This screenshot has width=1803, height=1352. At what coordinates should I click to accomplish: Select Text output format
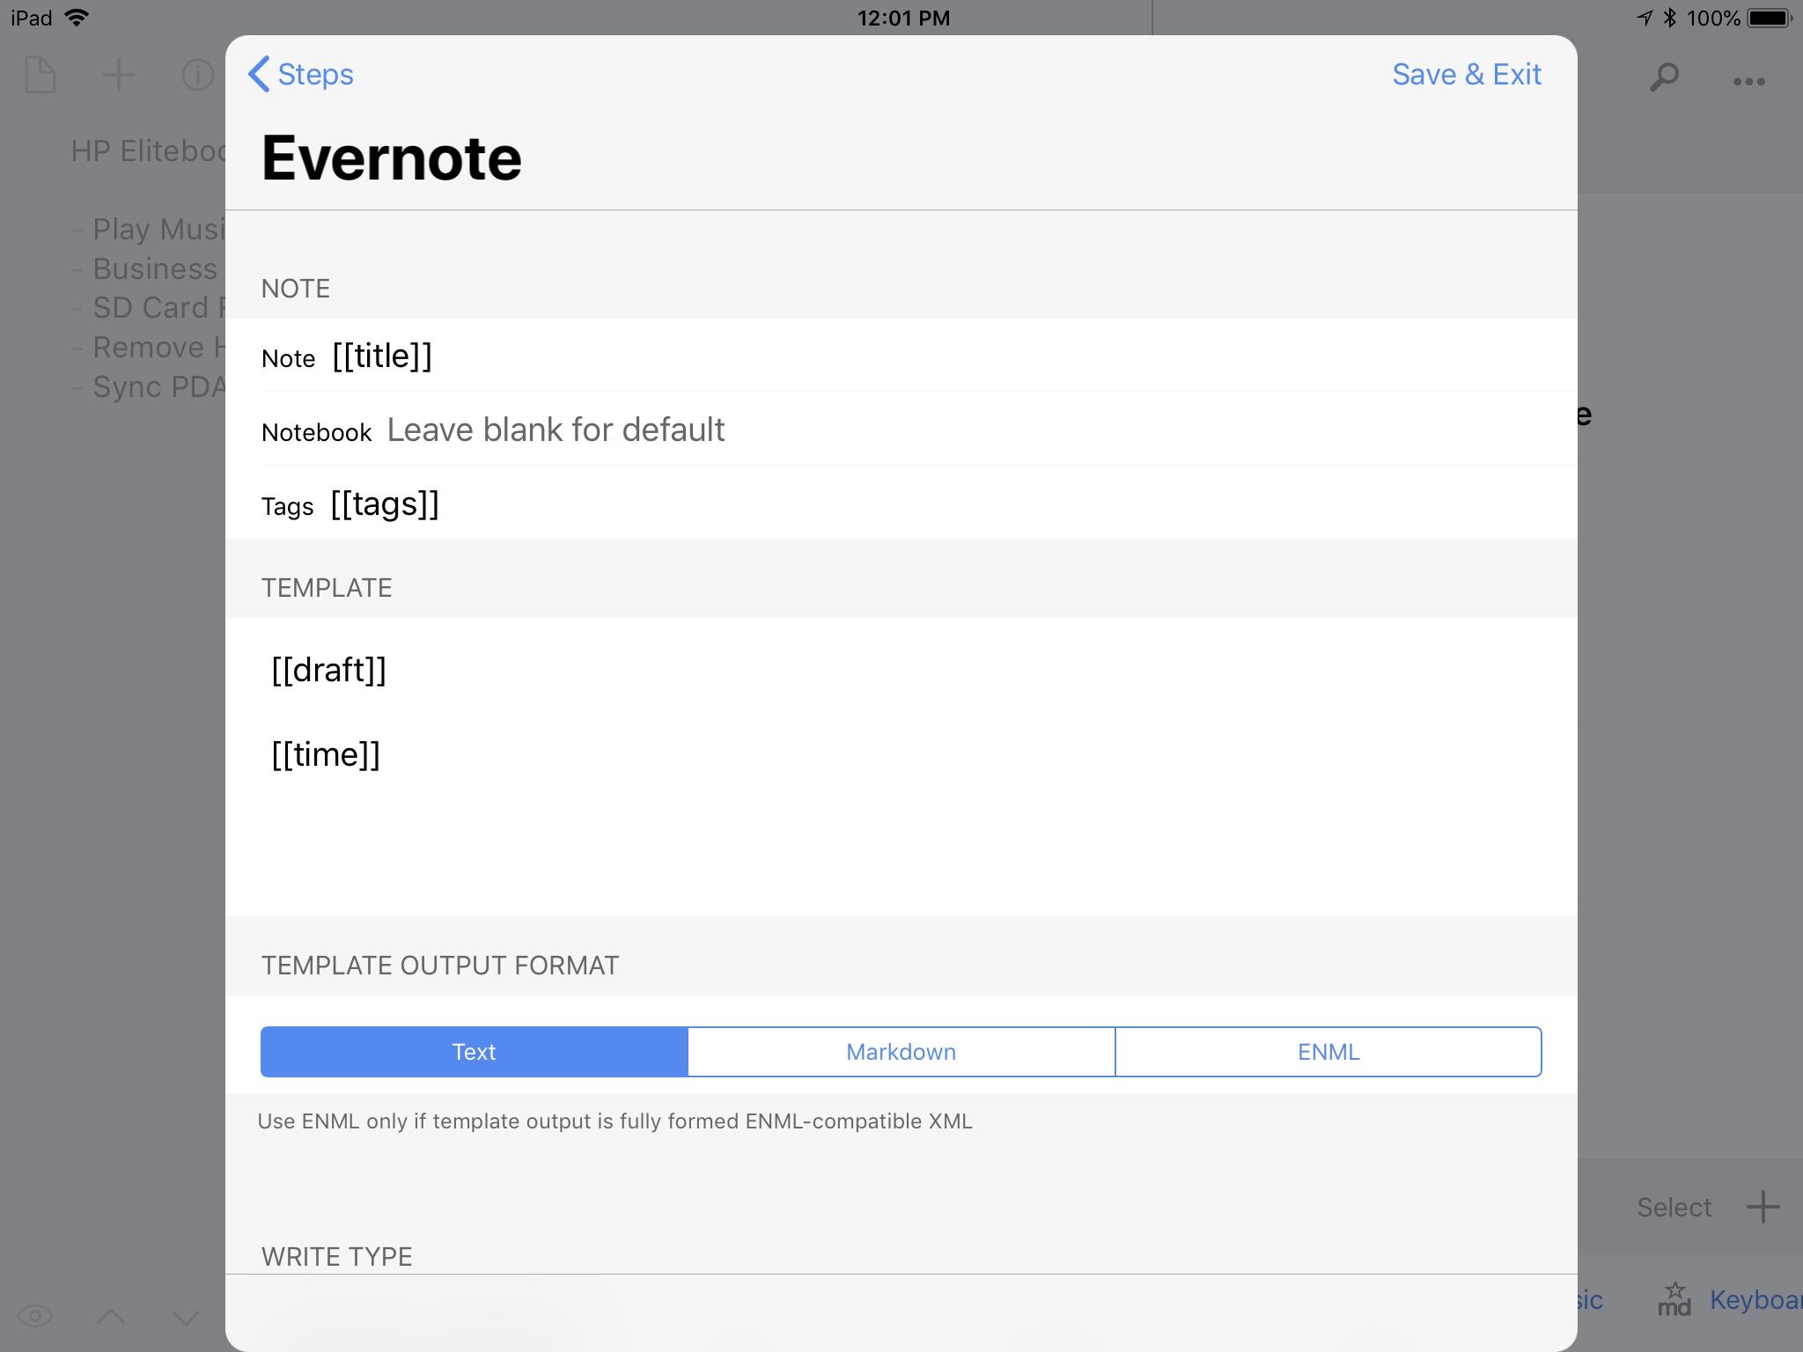click(474, 1052)
